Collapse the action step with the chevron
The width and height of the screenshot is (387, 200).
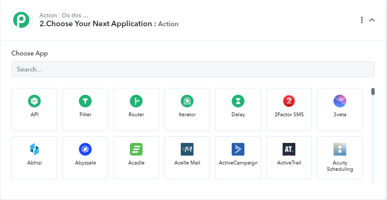[372, 20]
